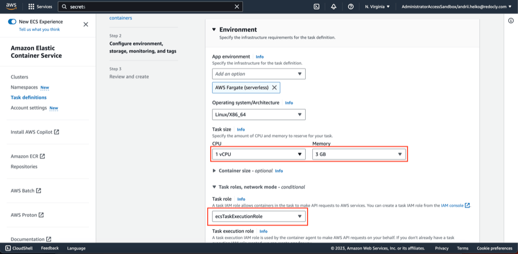This screenshot has height=254, width=518.
Task: Open AWS Batch sidebar link
Action: point(23,191)
